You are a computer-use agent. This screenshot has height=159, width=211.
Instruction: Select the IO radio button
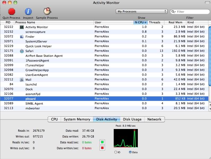click(116, 152)
